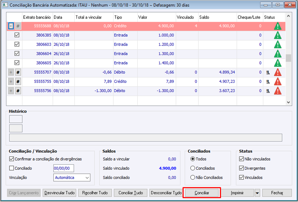The image size is (298, 202).
Task: Enable the Conciliado checkbox
Action: click(x=12, y=168)
